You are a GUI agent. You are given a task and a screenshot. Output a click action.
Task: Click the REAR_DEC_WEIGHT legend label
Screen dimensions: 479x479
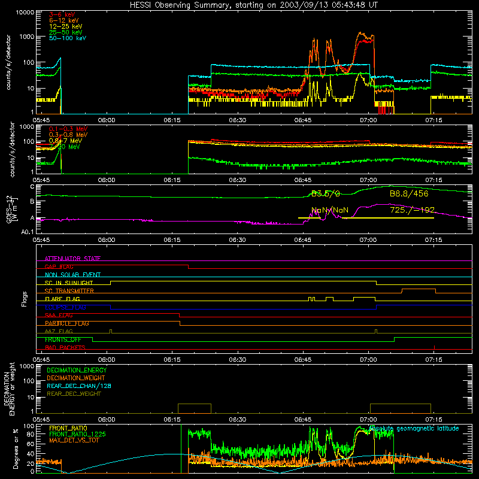74,394
